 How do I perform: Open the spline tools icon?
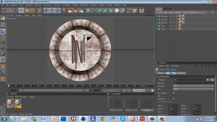point(94,11)
